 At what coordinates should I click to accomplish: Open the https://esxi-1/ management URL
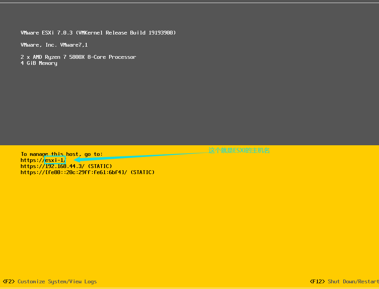(x=43, y=160)
